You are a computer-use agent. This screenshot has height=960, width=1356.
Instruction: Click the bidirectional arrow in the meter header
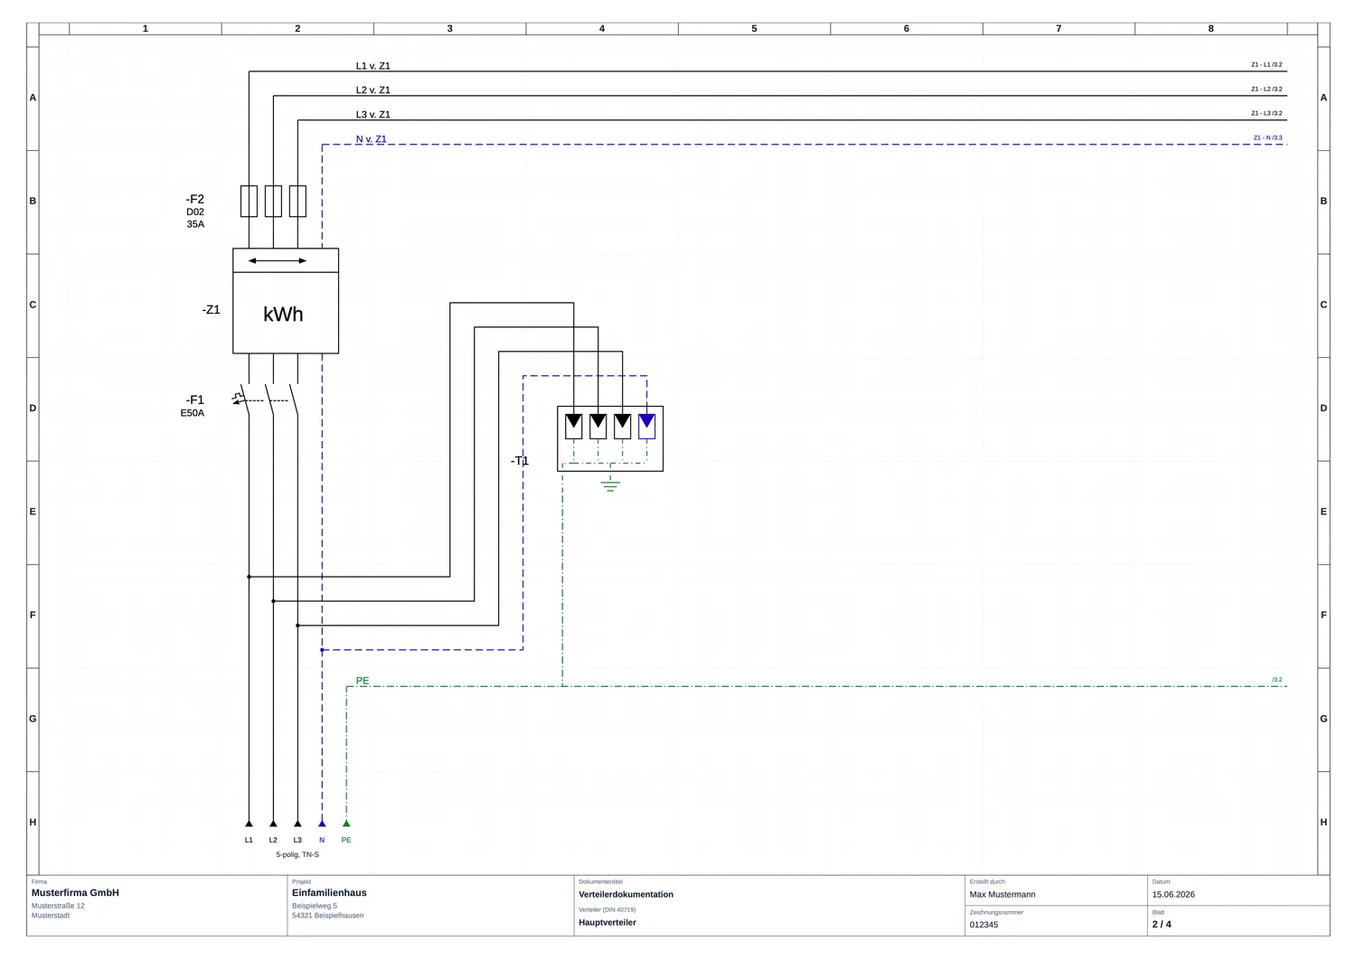(x=278, y=260)
